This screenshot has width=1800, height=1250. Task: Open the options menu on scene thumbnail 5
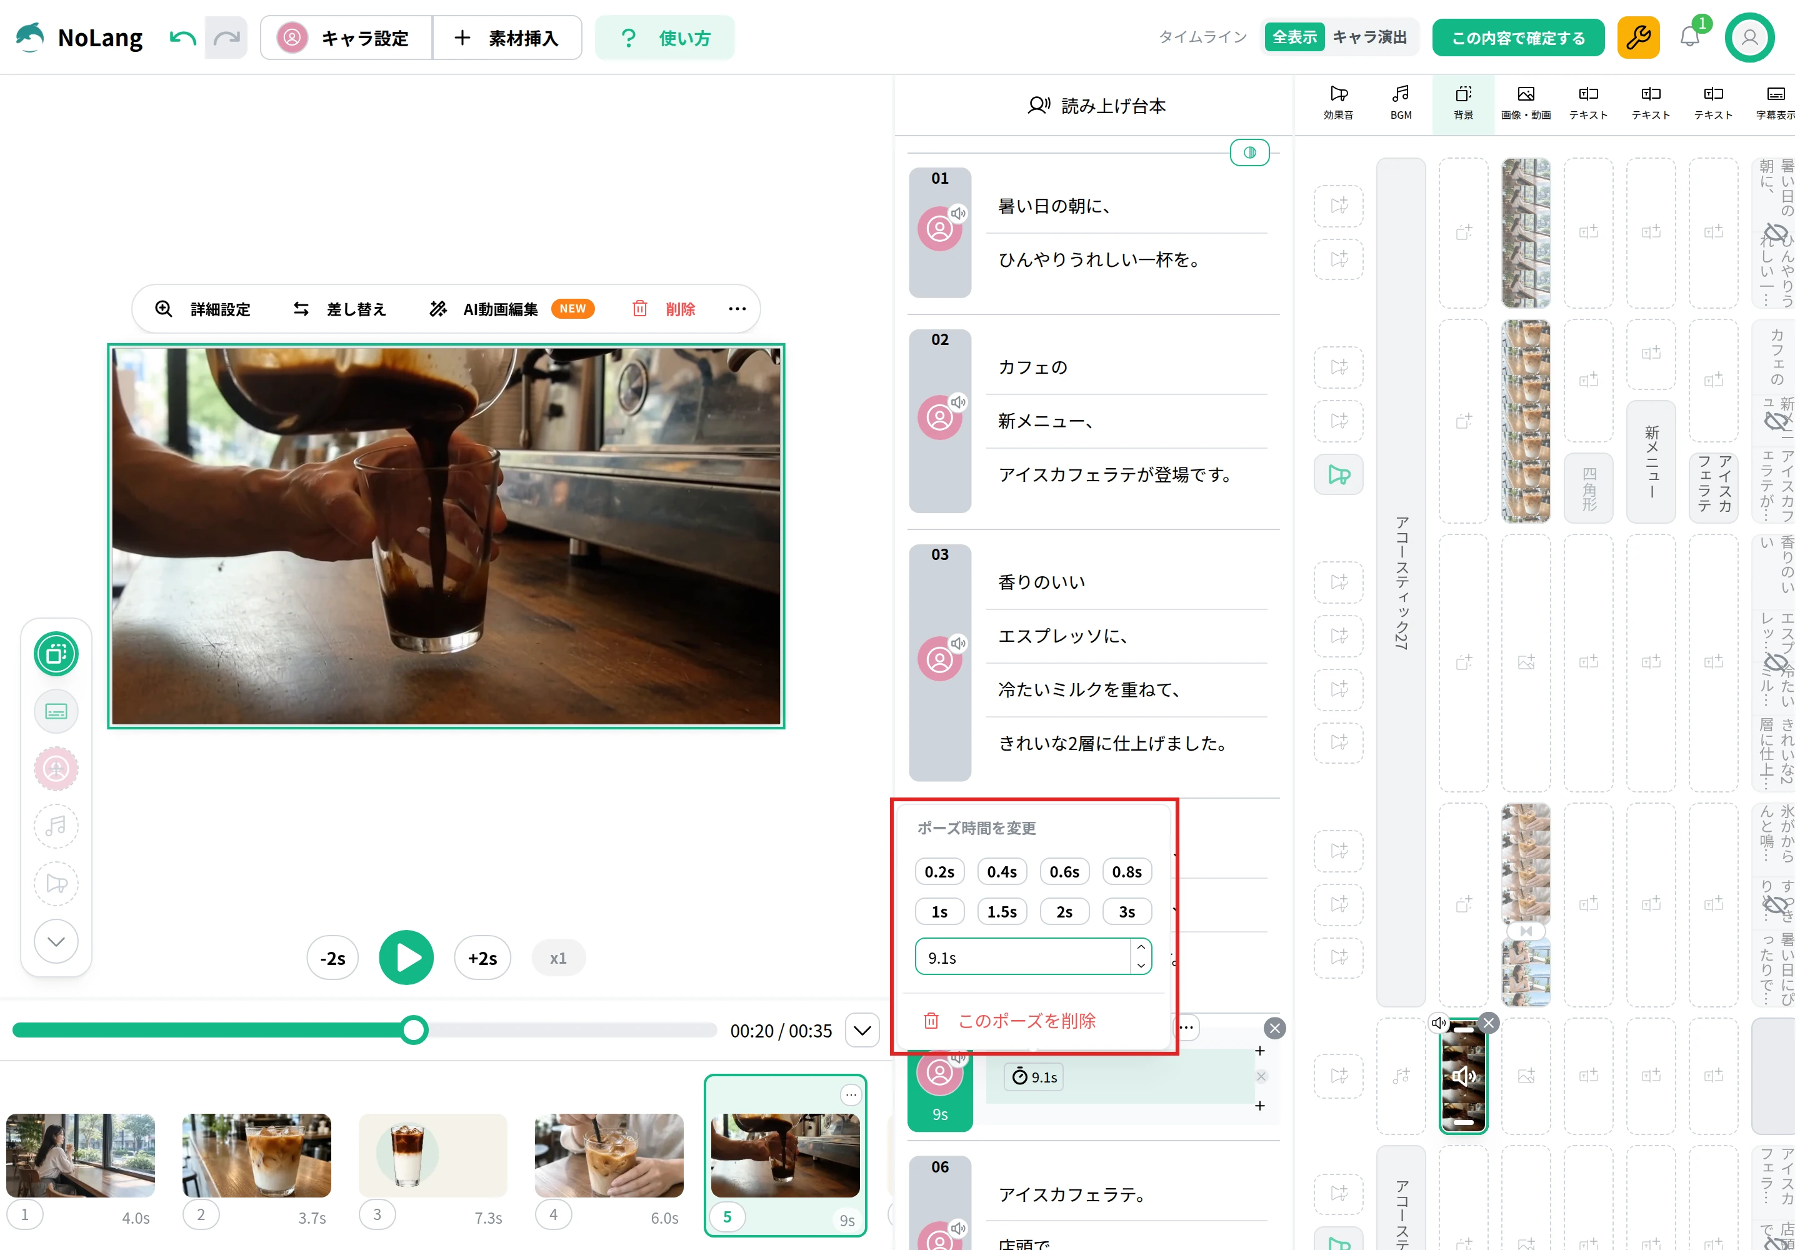tap(851, 1094)
